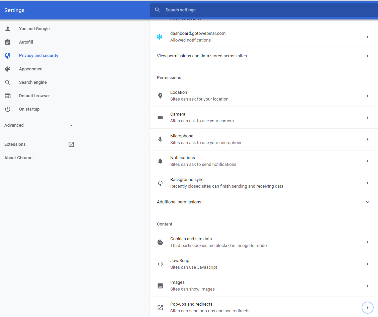This screenshot has height=317, width=378.
Task: Go to Appearance settings
Action: [x=30, y=69]
